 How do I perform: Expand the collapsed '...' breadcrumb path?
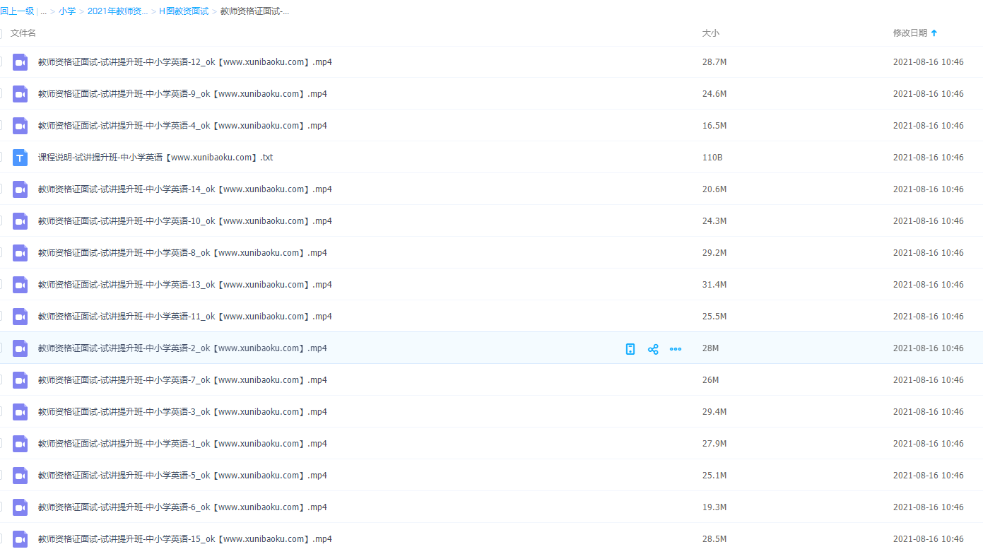[43, 11]
